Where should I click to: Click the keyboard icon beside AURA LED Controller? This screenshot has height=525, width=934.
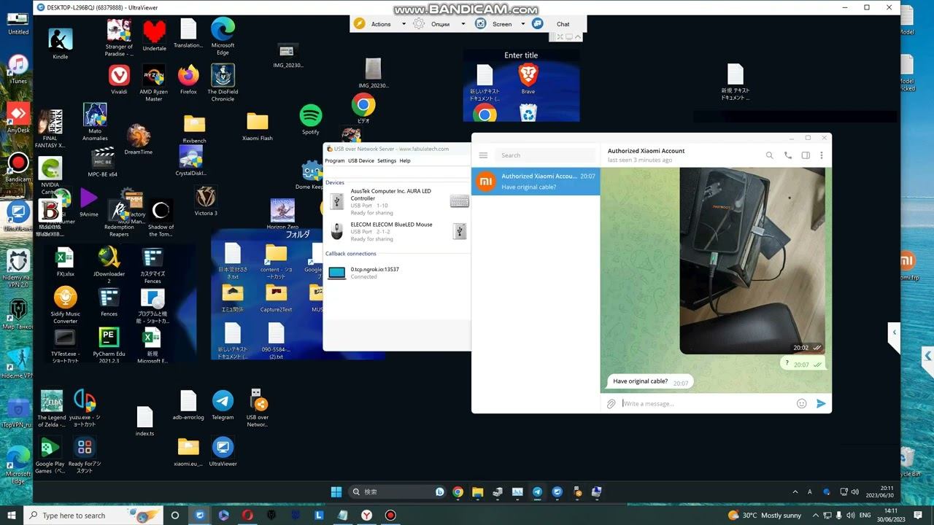click(460, 201)
